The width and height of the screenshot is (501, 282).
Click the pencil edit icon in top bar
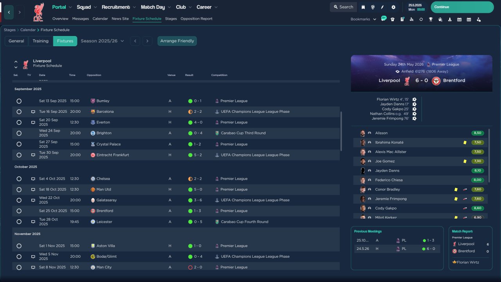382,7
